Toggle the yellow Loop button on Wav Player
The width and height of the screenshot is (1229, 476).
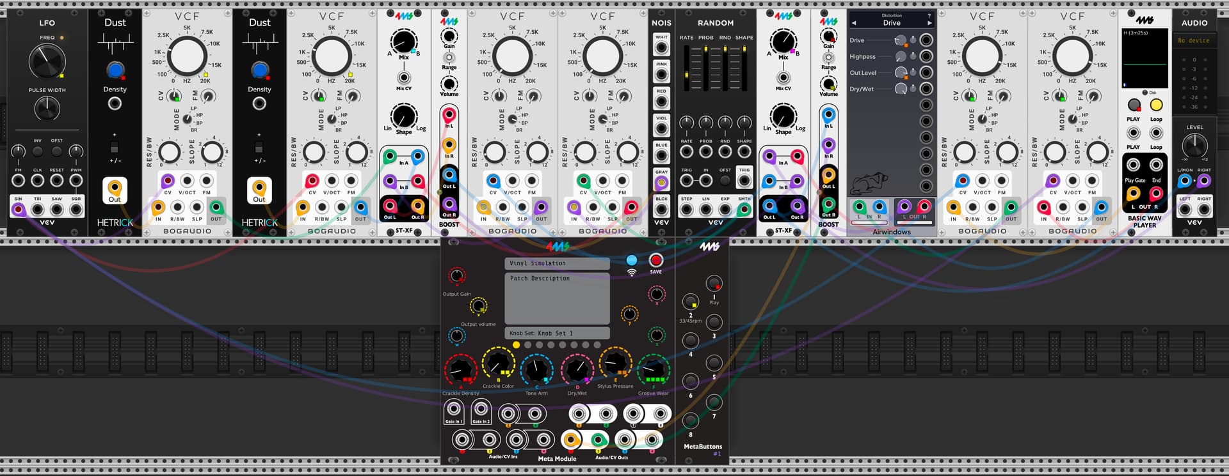point(1156,105)
